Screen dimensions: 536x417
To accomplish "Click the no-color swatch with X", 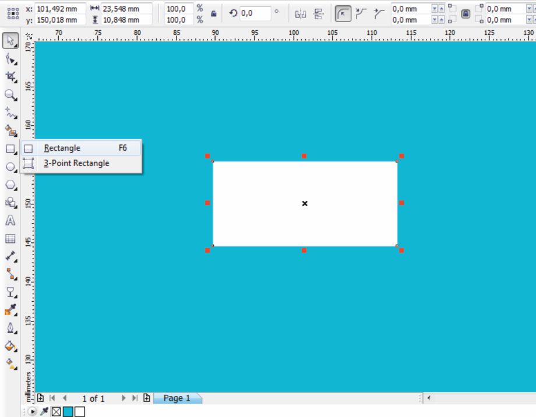I will (x=56, y=412).
